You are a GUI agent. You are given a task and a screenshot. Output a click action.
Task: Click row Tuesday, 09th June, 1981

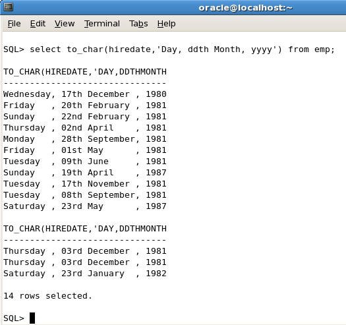click(x=85, y=162)
